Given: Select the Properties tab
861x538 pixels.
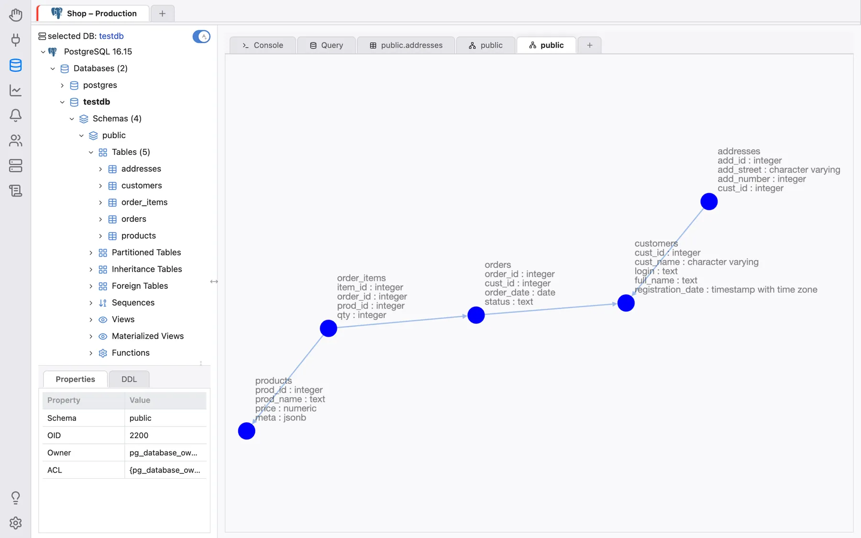Looking at the screenshot, I should pyautogui.click(x=75, y=379).
